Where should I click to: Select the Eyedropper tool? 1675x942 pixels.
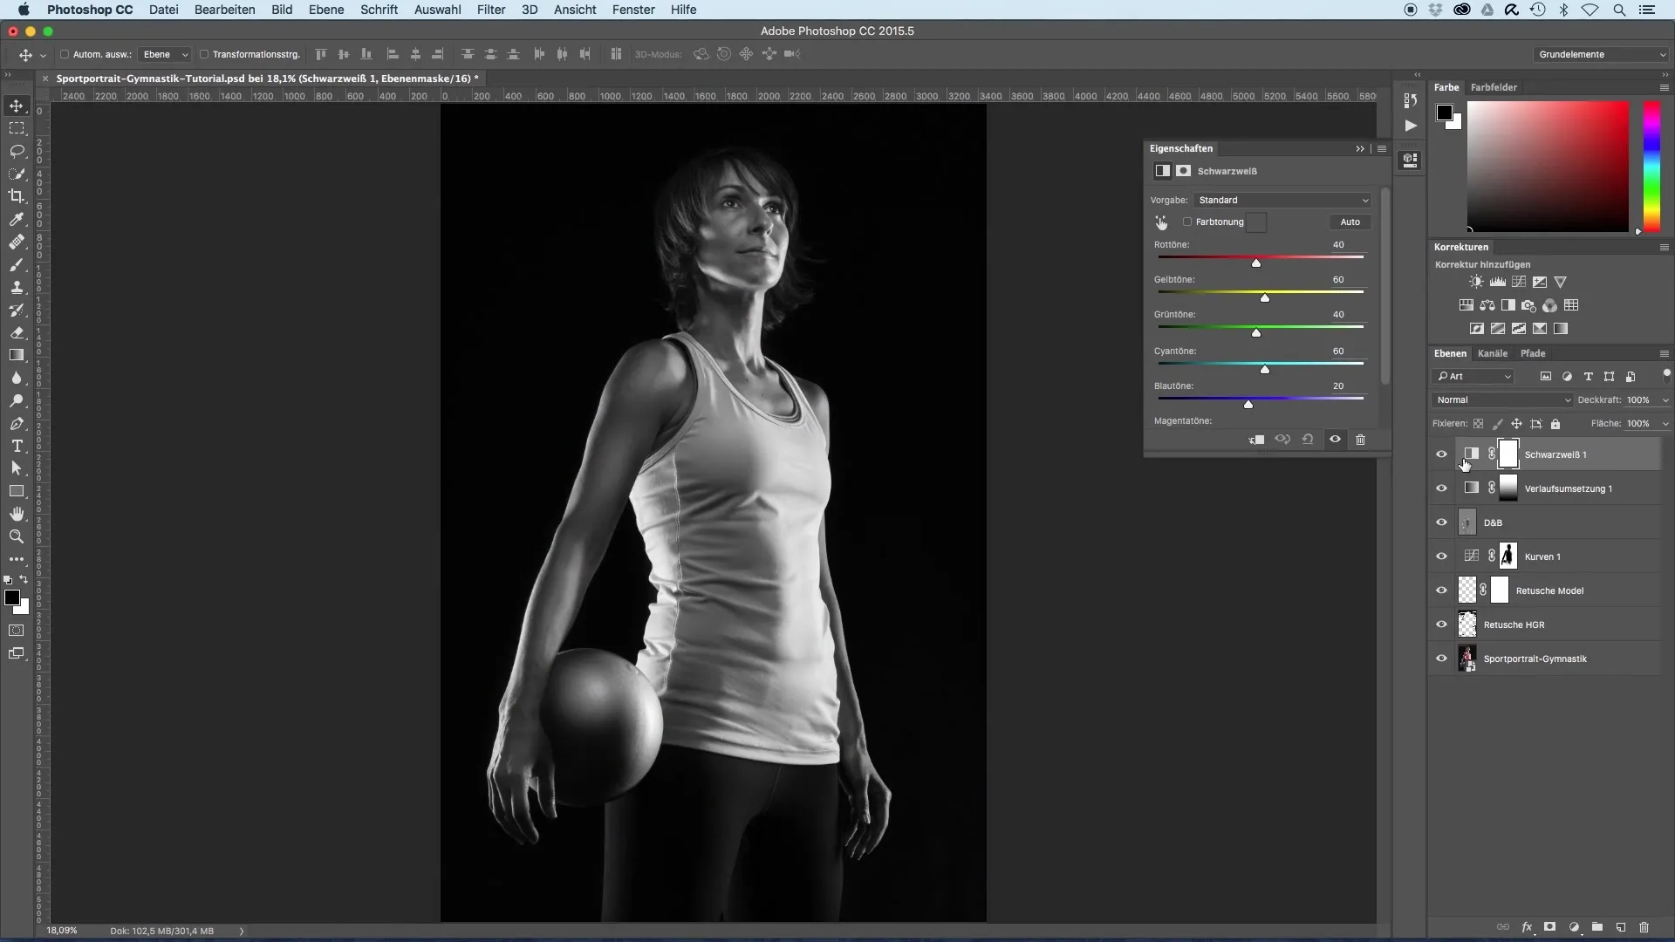pyautogui.click(x=17, y=219)
